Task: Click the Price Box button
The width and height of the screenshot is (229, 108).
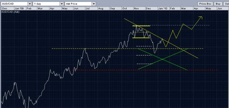Action: (205, 4)
